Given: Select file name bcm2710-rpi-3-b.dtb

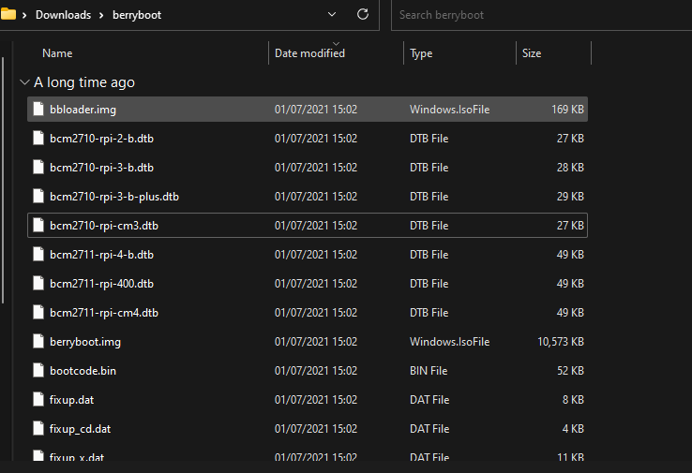Looking at the screenshot, I should coord(101,168).
